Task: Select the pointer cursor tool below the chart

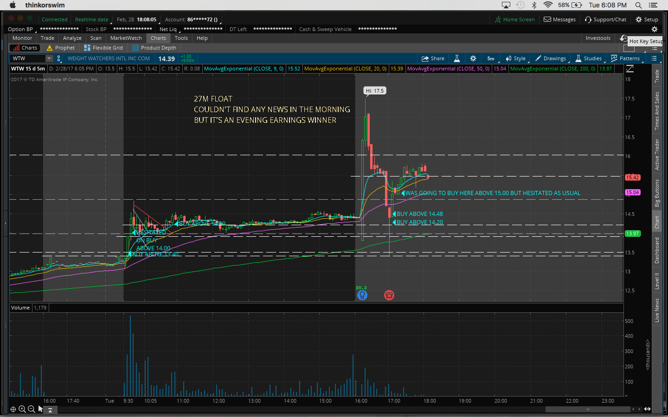Action: [x=40, y=409]
